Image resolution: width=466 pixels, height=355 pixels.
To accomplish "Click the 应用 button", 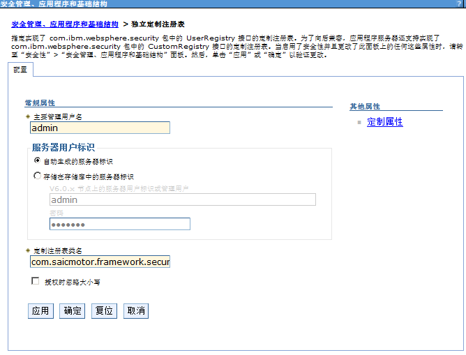I will 40,311.
